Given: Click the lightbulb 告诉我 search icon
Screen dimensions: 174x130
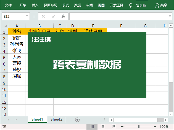Looking at the screenshot, I should 131,5.
